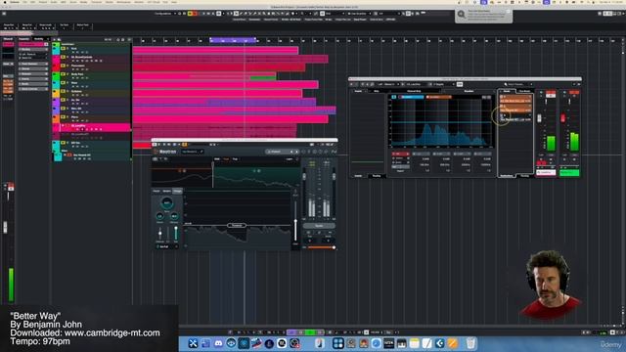Click the iZotope logo icon at Neutron's top right
The width and height of the screenshot is (626, 352).
334,152
